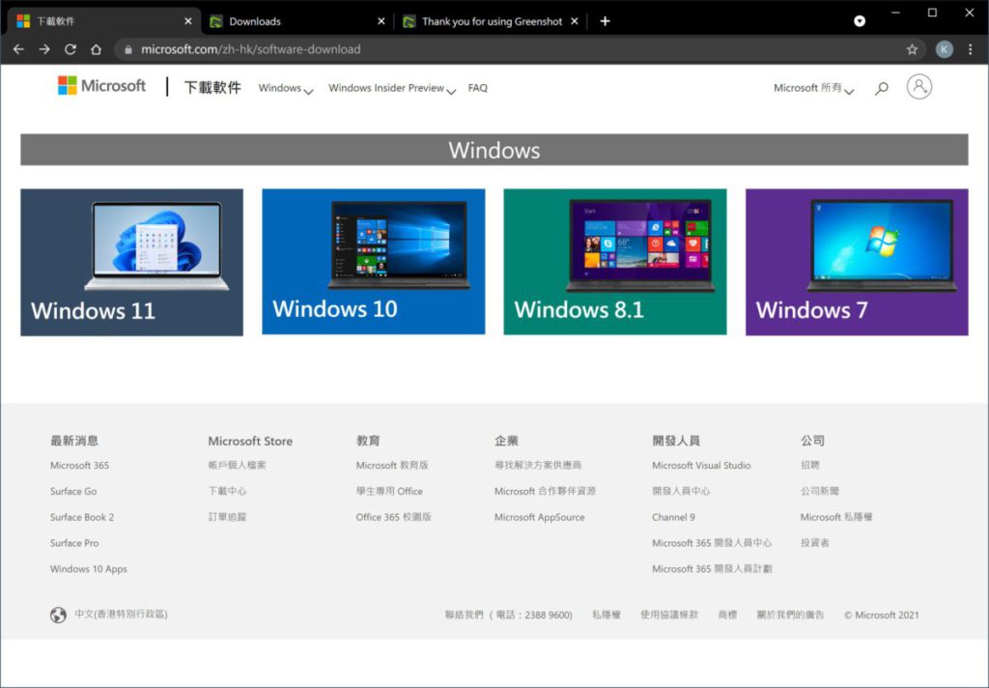Open the Windows 8.1 download tile
This screenshot has height=688, width=989.
tap(615, 261)
